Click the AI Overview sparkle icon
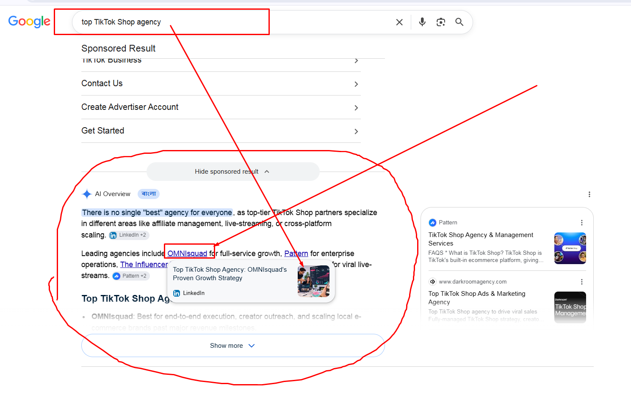Screen dimensions: 631x393 click(87, 194)
